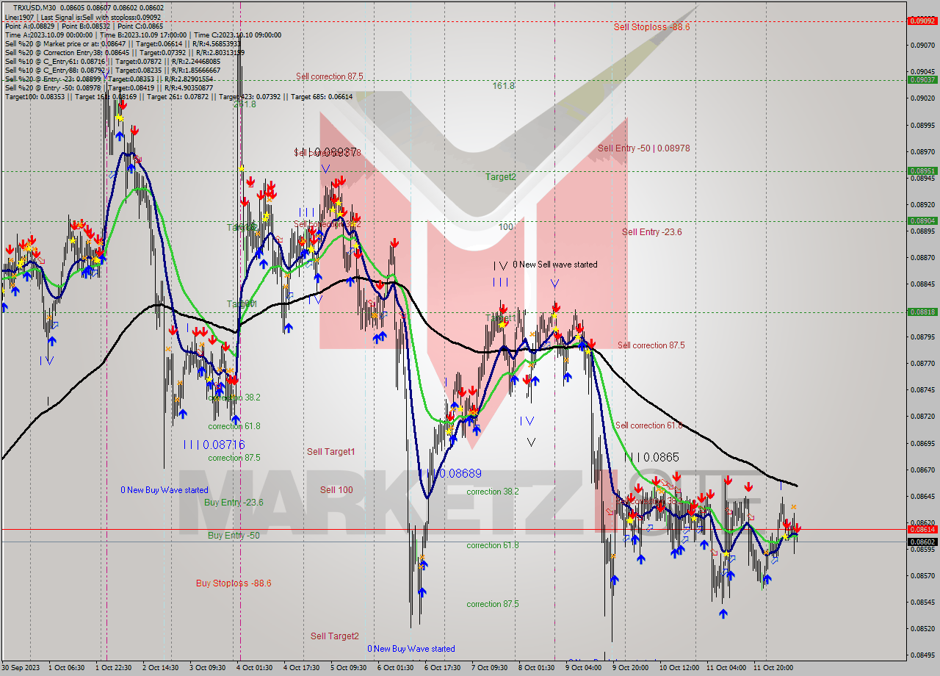Image resolution: width=940 pixels, height=676 pixels.
Task: Click the '| | | 0.0865' wave label
Action: (651, 457)
